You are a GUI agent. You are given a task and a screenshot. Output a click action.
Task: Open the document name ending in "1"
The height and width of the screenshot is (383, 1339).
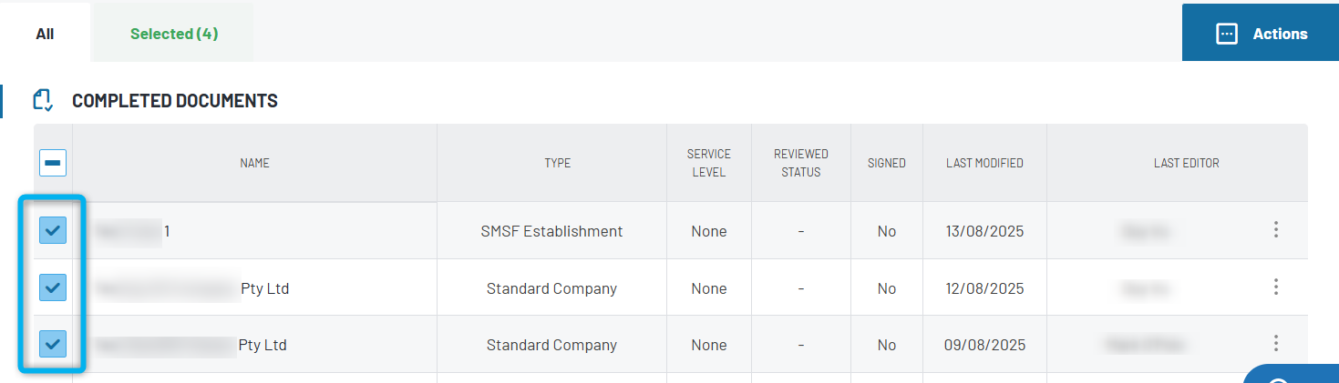133,231
